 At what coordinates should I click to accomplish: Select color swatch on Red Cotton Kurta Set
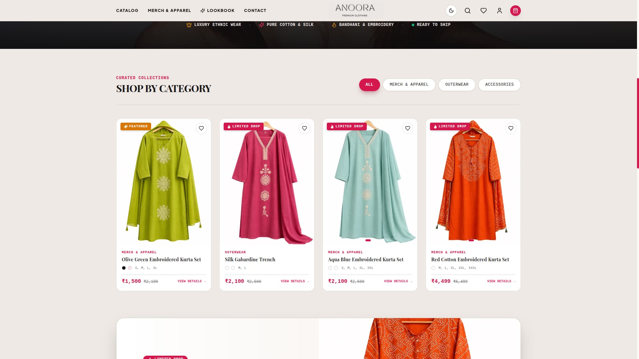coord(433,268)
